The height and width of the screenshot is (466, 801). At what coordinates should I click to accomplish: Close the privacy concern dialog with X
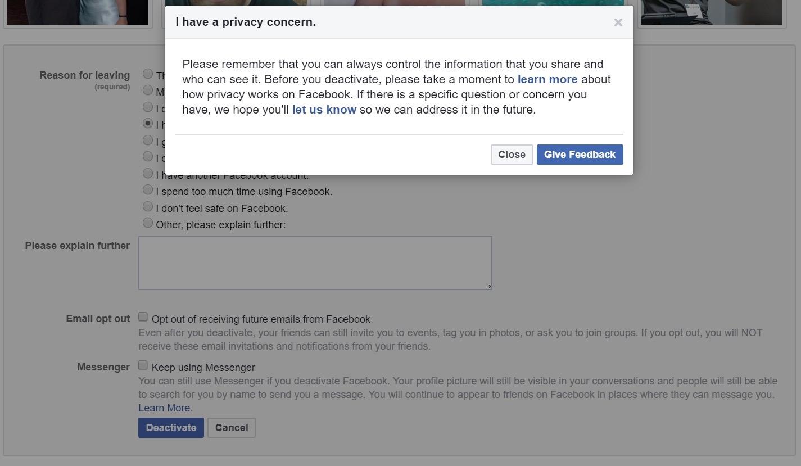point(618,22)
